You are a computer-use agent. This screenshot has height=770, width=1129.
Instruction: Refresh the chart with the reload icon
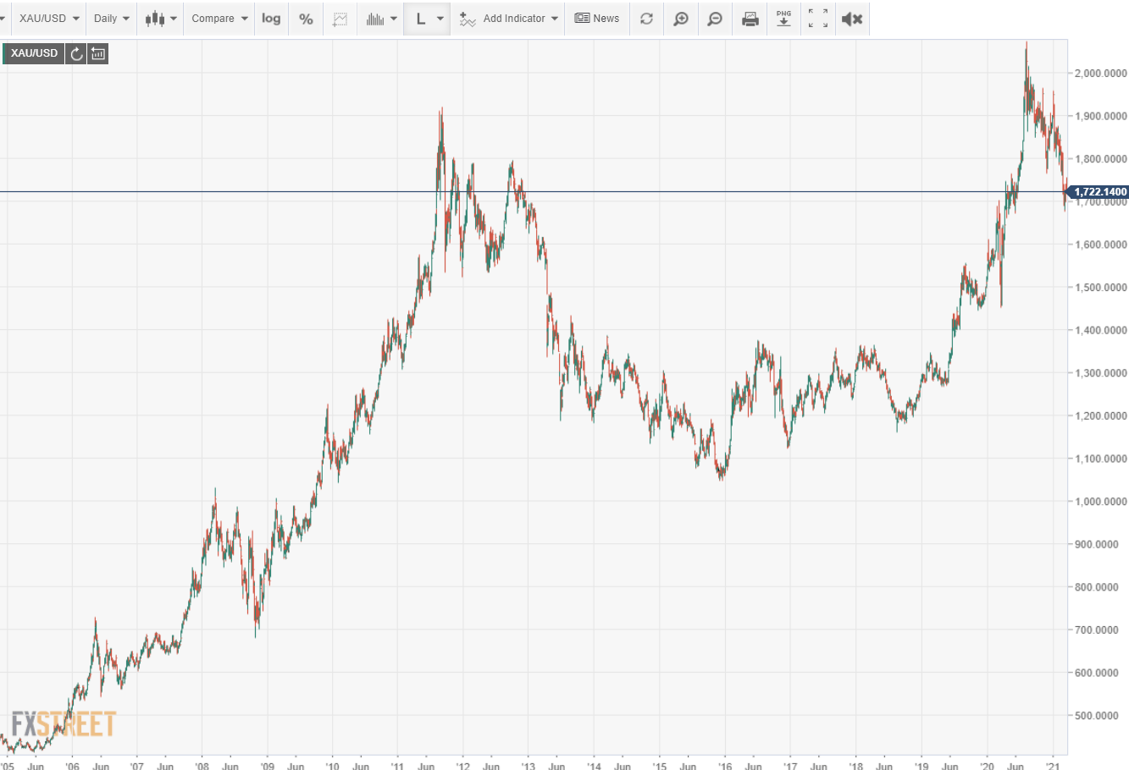point(647,19)
